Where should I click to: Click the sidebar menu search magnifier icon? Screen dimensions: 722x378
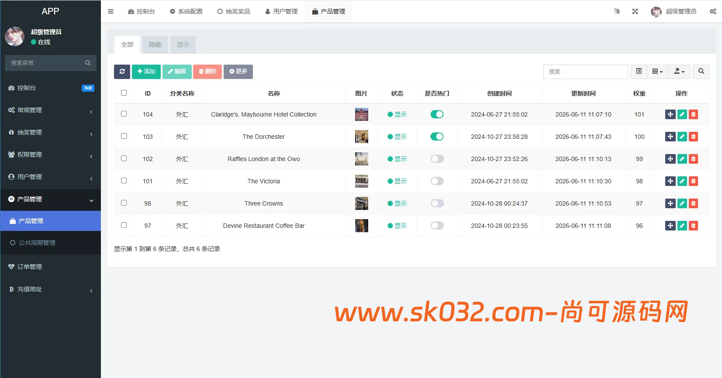88,63
